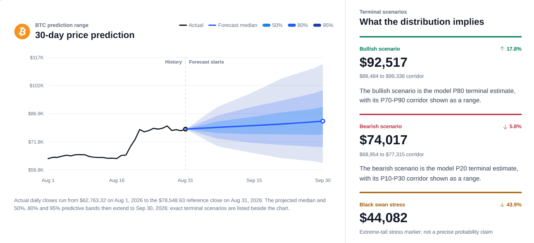Click the $92,517 bullish price value
Screen dimensions: 534x243
(384, 62)
